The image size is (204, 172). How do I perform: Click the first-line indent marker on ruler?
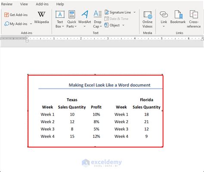[x=27, y=37]
